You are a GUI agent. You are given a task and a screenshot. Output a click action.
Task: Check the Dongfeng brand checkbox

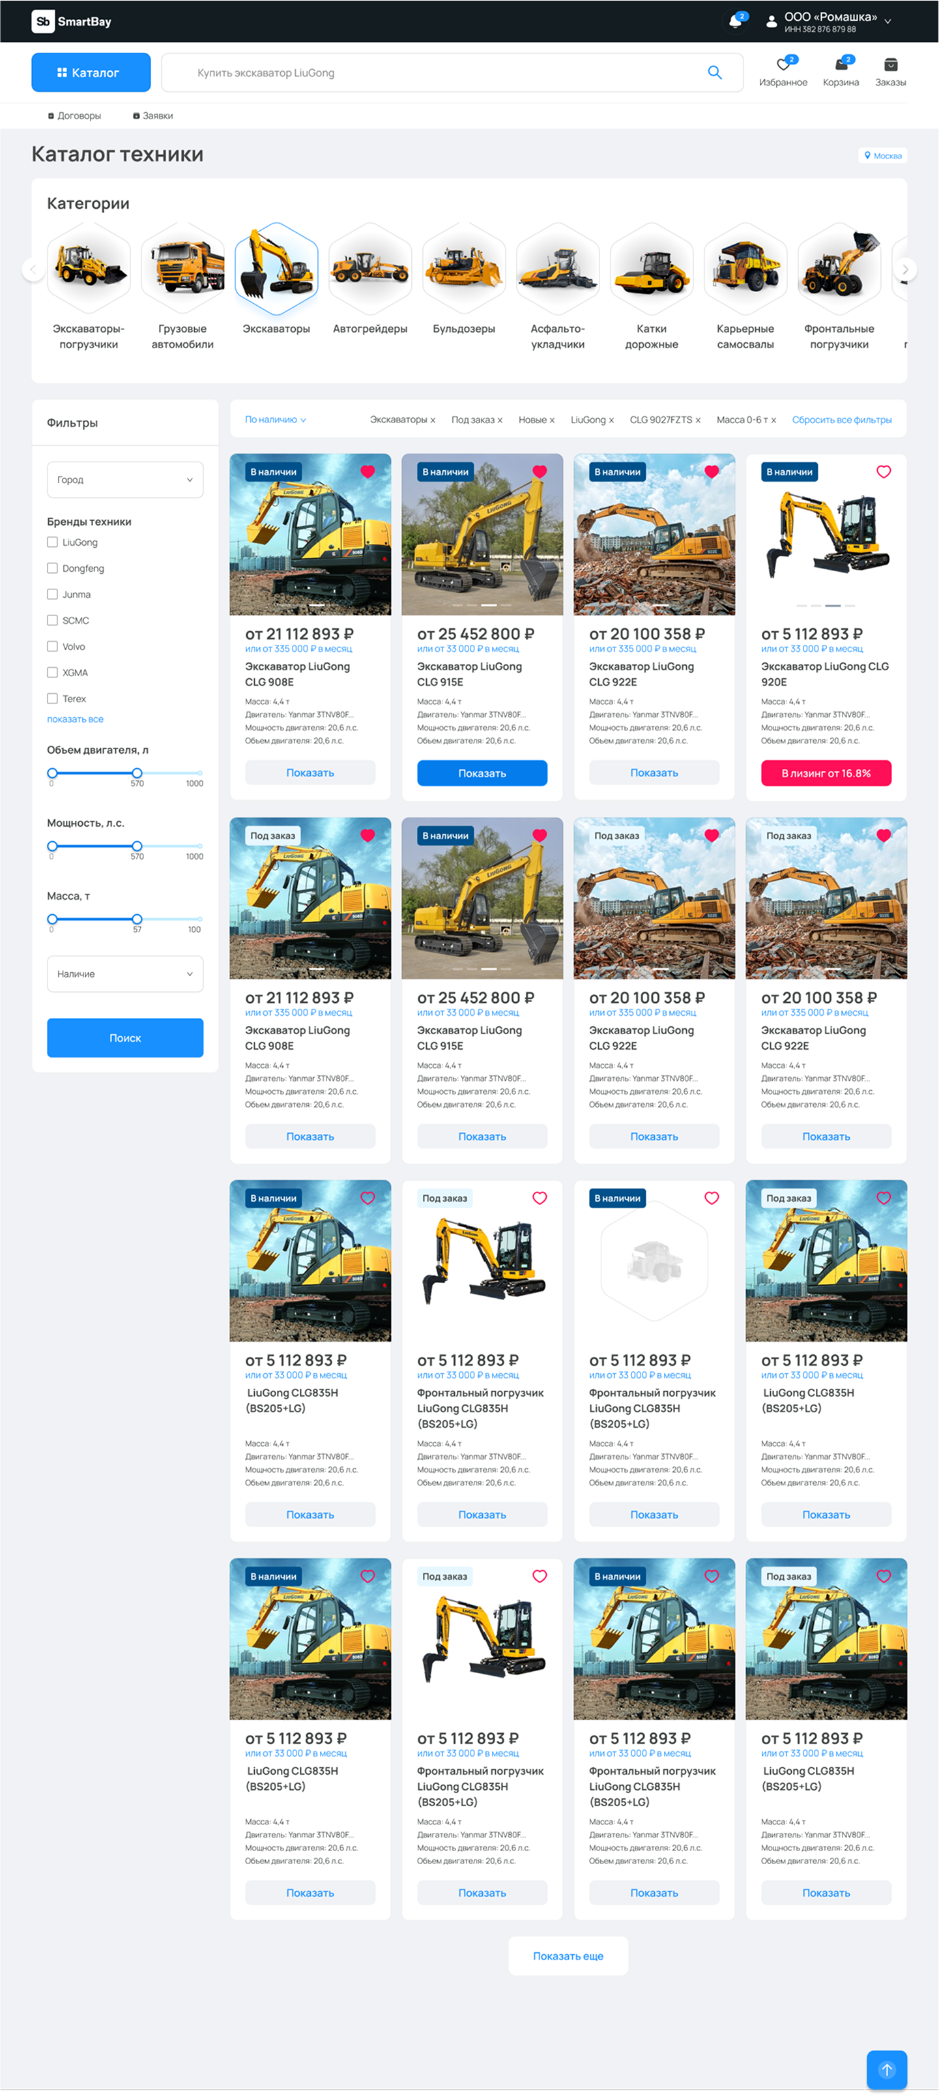click(x=52, y=569)
